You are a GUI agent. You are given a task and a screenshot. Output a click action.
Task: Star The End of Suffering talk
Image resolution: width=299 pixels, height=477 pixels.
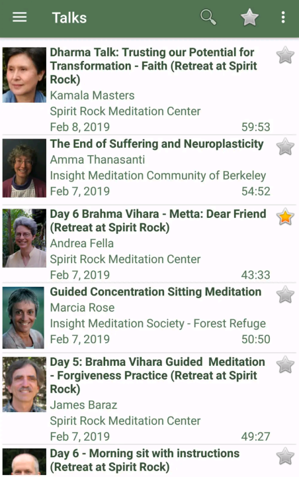coord(285,146)
